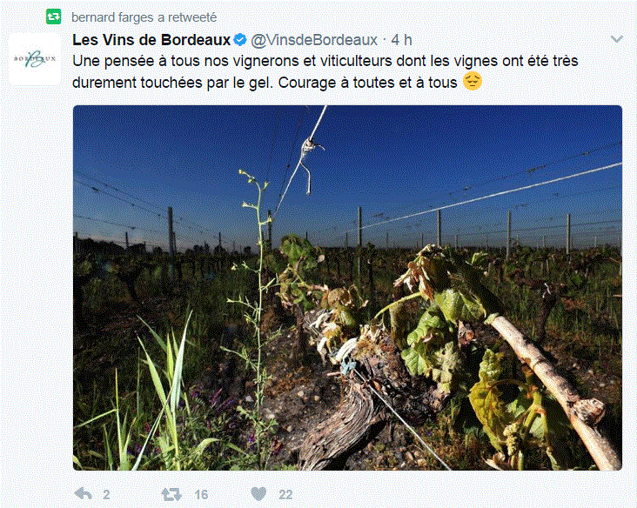
Task: Click the reply arrow icon
Action: [x=84, y=494]
